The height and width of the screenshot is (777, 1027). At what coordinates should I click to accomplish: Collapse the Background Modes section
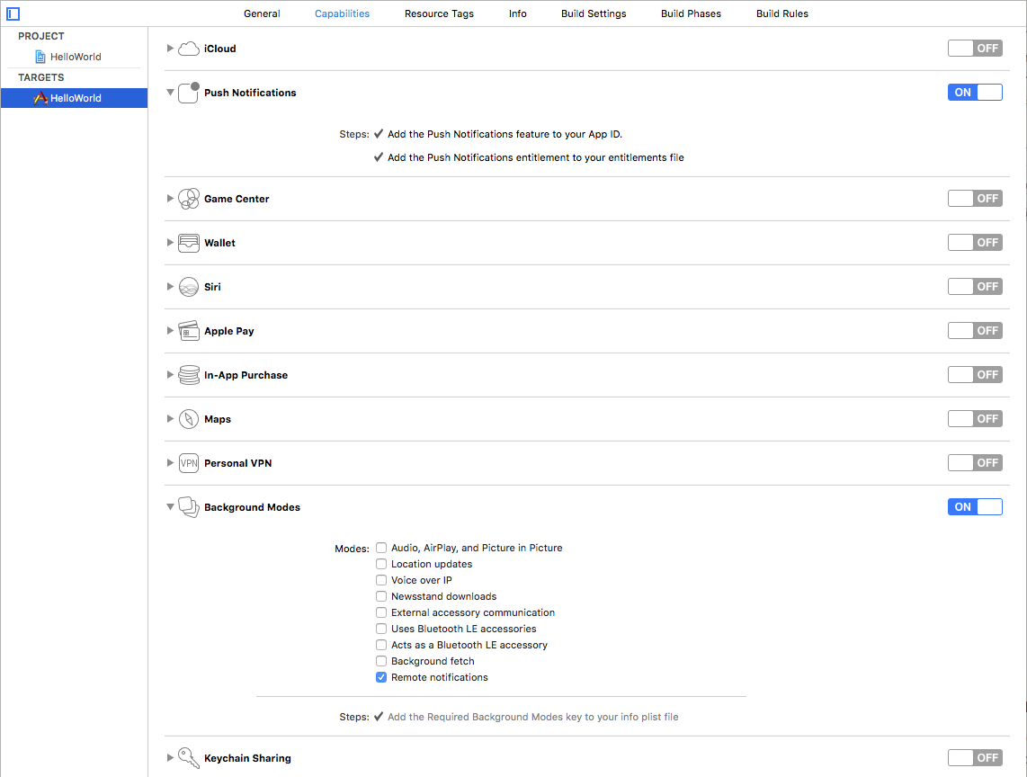point(170,507)
